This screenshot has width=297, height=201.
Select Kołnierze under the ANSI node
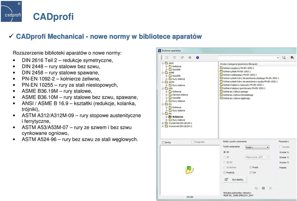pos(177,66)
